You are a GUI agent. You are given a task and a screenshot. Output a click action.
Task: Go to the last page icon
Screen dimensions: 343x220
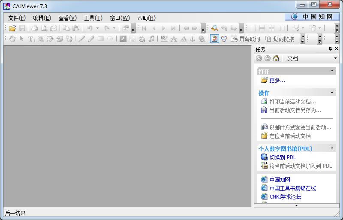pyautogui.click(x=173, y=28)
